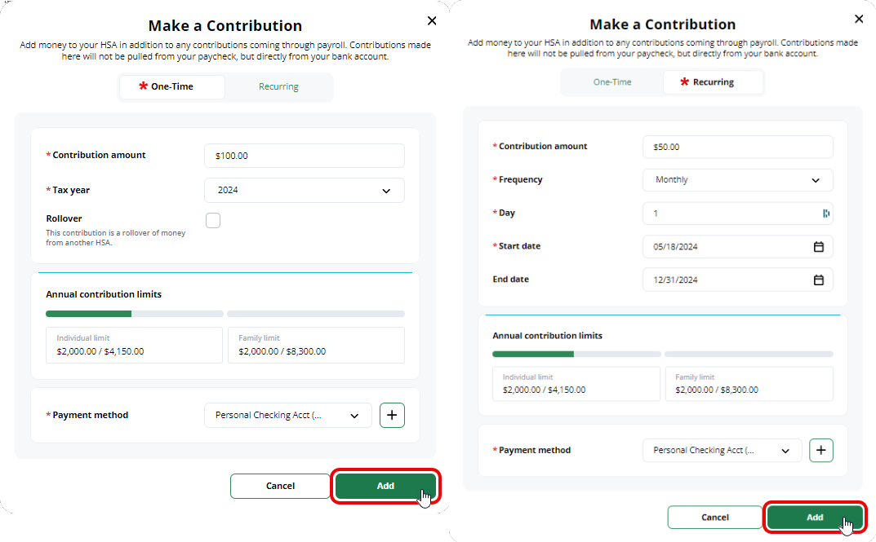Screen dimensions: 876x542
Task: Click the Start date field showing 05/18/2024
Action: (x=727, y=247)
